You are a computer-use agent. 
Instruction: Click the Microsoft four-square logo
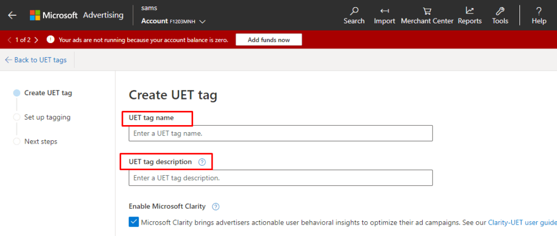tap(35, 15)
